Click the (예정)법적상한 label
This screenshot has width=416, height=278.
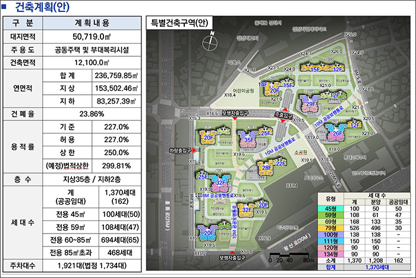(x=67, y=166)
